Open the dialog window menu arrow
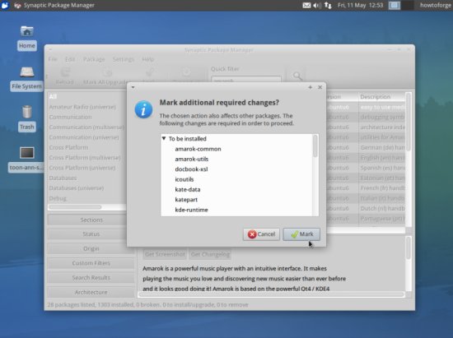453x338 pixels. (x=133, y=87)
